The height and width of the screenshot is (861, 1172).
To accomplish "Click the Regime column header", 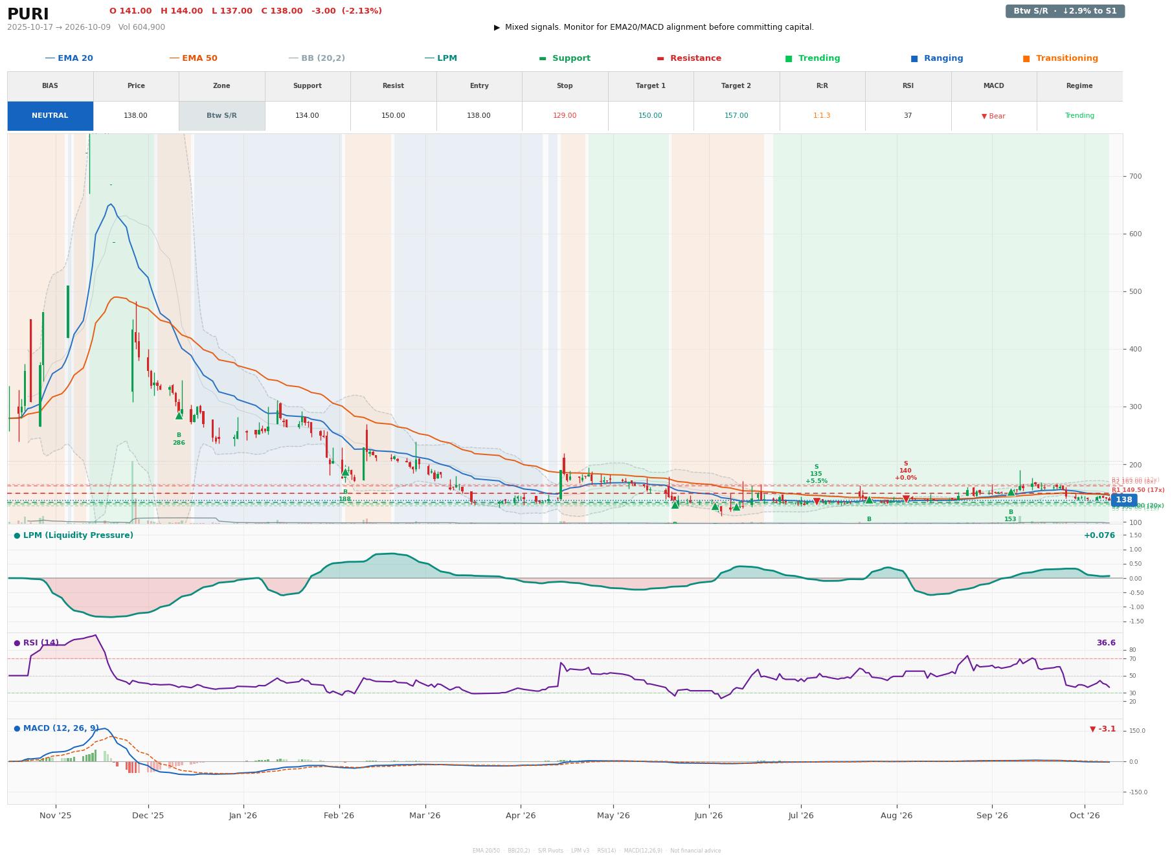I will click(x=1079, y=86).
